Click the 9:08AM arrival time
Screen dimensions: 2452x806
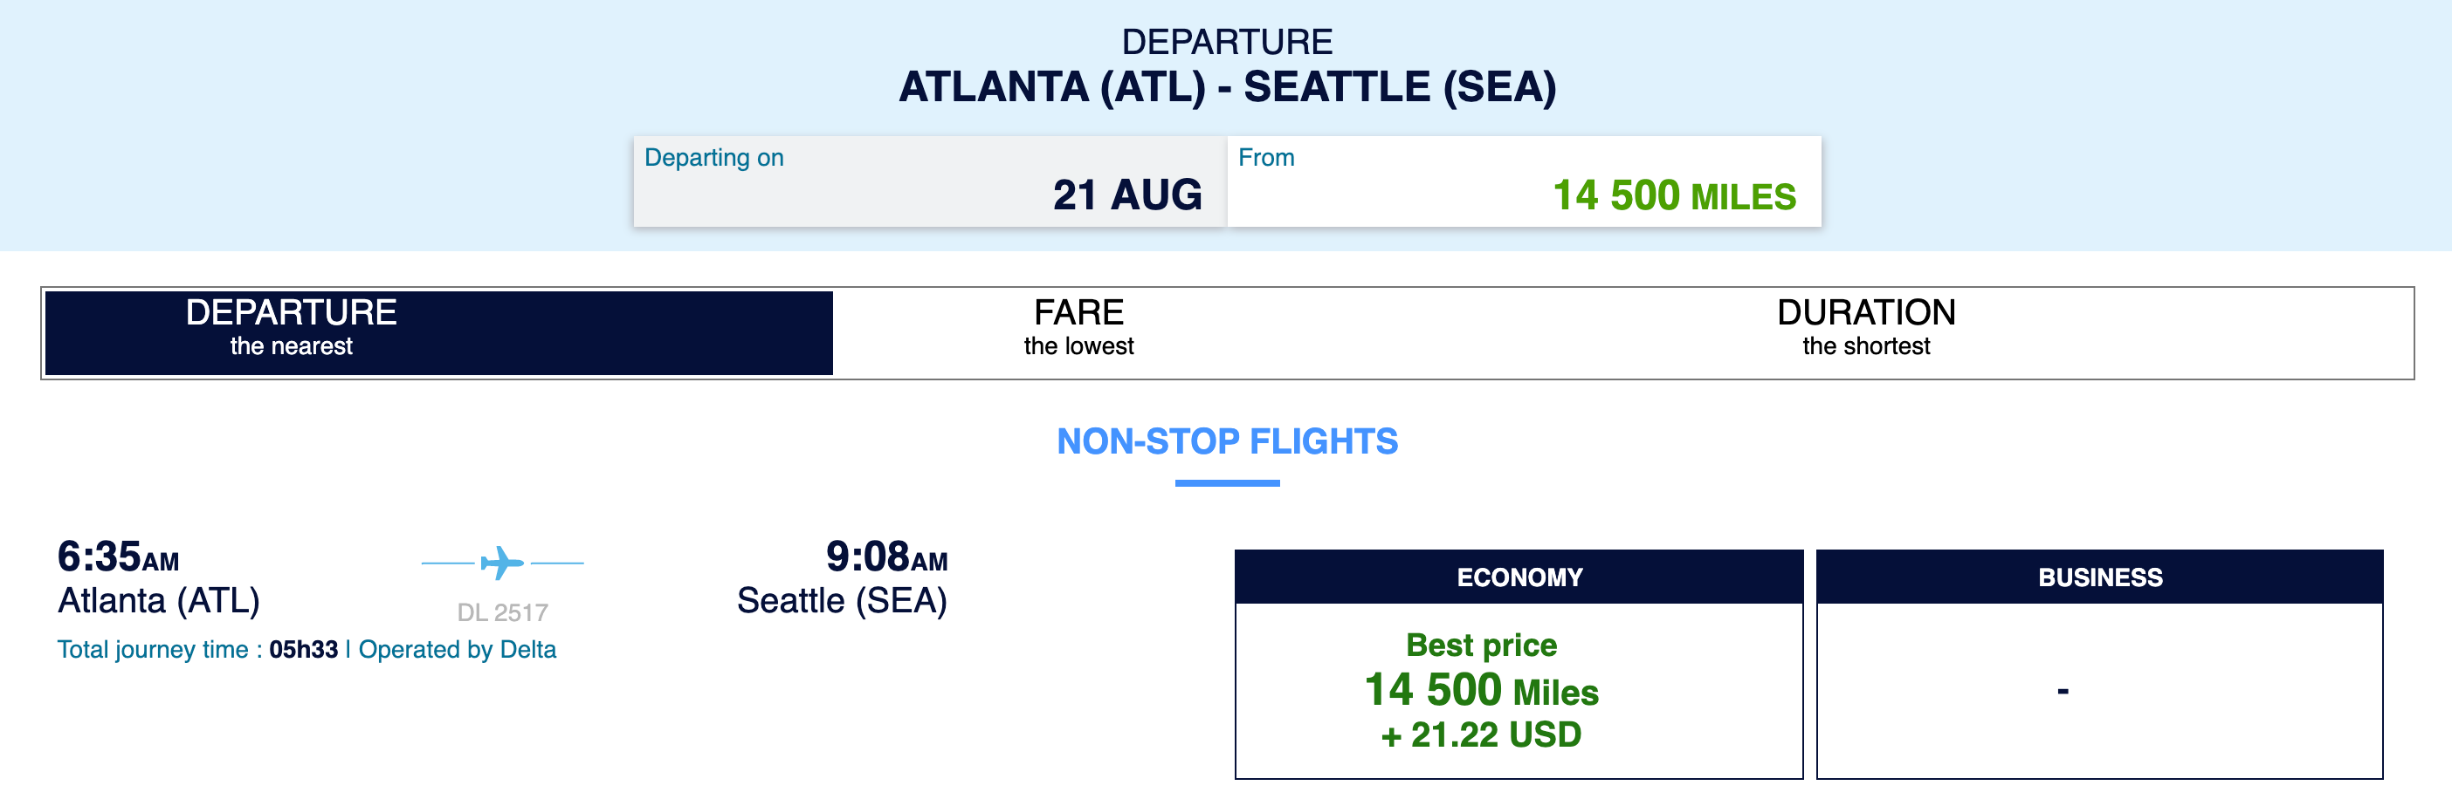click(x=885, y=557)
